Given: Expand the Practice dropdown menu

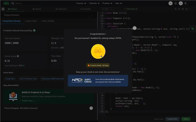Looking at the screenshot, I should 107,3.
